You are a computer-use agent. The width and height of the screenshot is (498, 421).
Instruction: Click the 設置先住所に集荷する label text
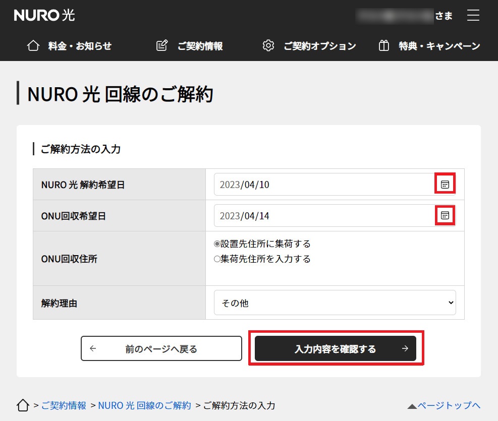point(265,244)
